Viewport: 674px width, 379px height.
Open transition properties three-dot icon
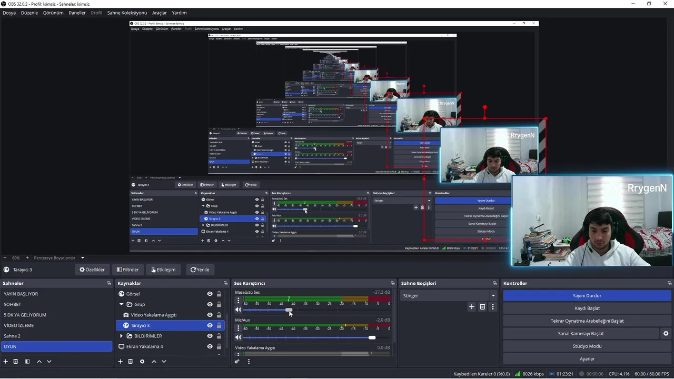tap(493, 307)
